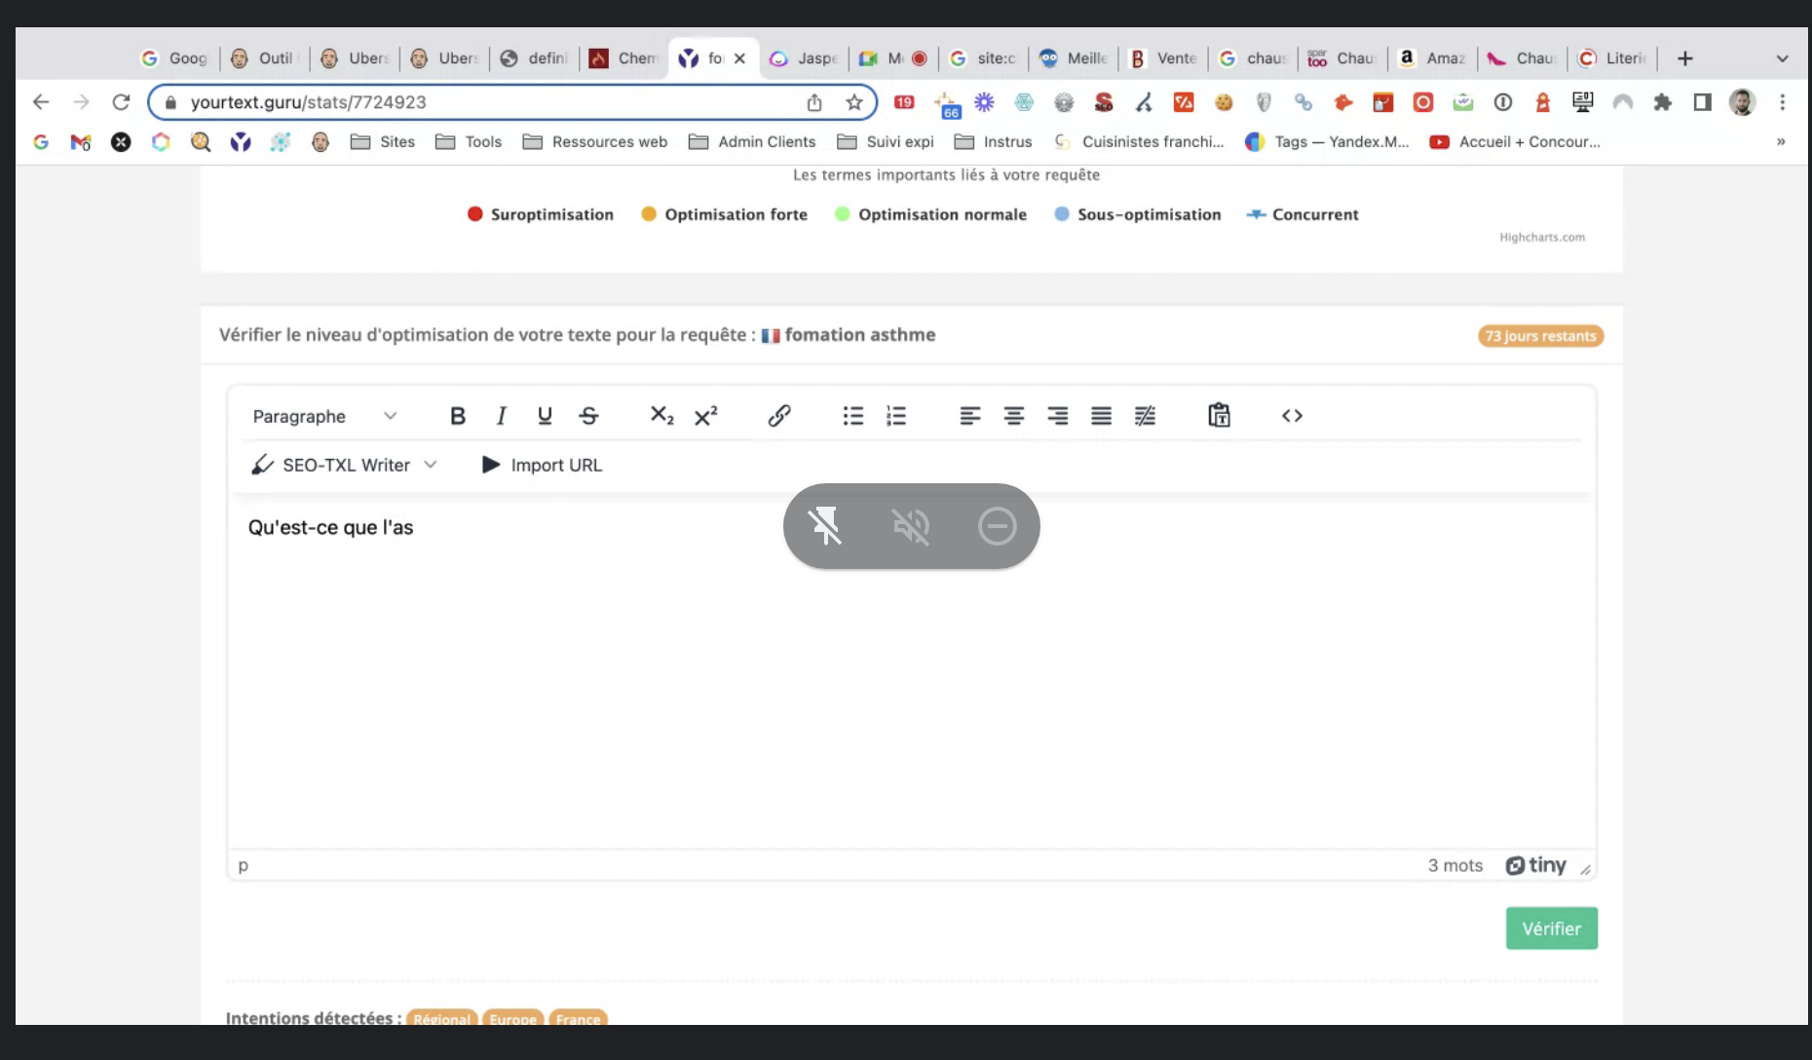Open the Highcharts.com credit link
The width and height of the screenshot is (1812, 1060).
(1542, 238)
